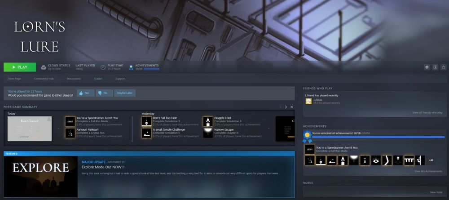Select the falling figure achievement icon in Achievements row
This screenshot has height=200, width=449.
[309, 160]
